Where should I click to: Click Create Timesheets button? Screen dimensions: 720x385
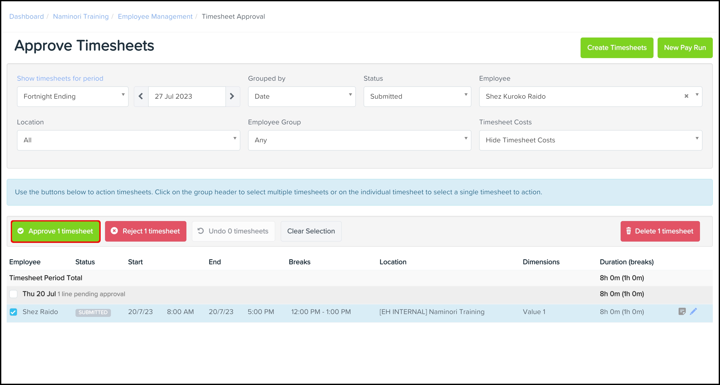tap(617, 48)
